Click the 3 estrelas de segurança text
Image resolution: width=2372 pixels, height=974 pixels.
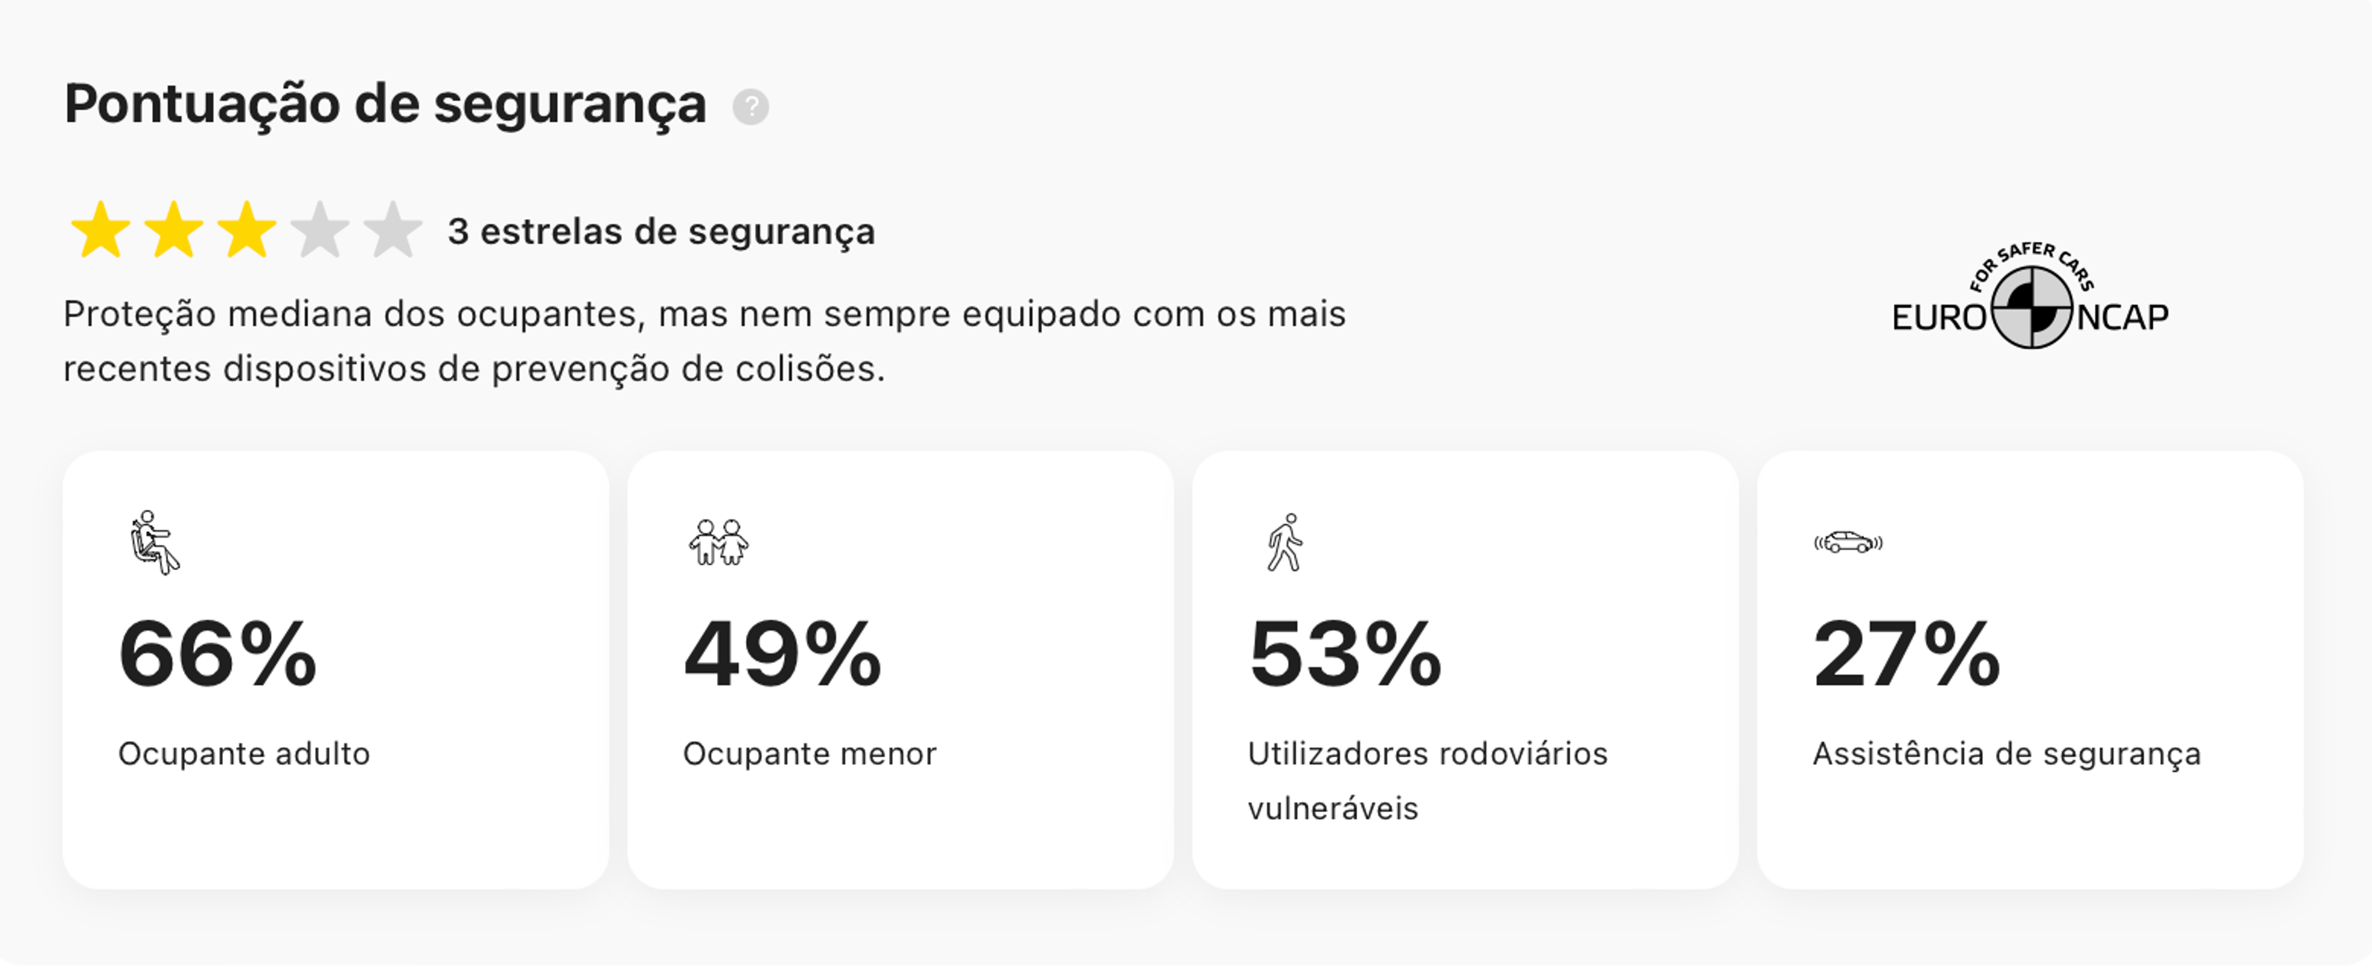(661, 231)
